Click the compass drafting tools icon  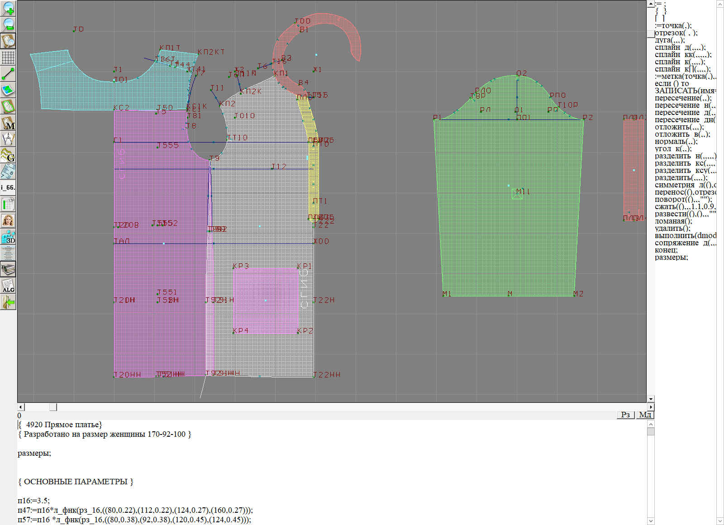click(x=8, y=139)
